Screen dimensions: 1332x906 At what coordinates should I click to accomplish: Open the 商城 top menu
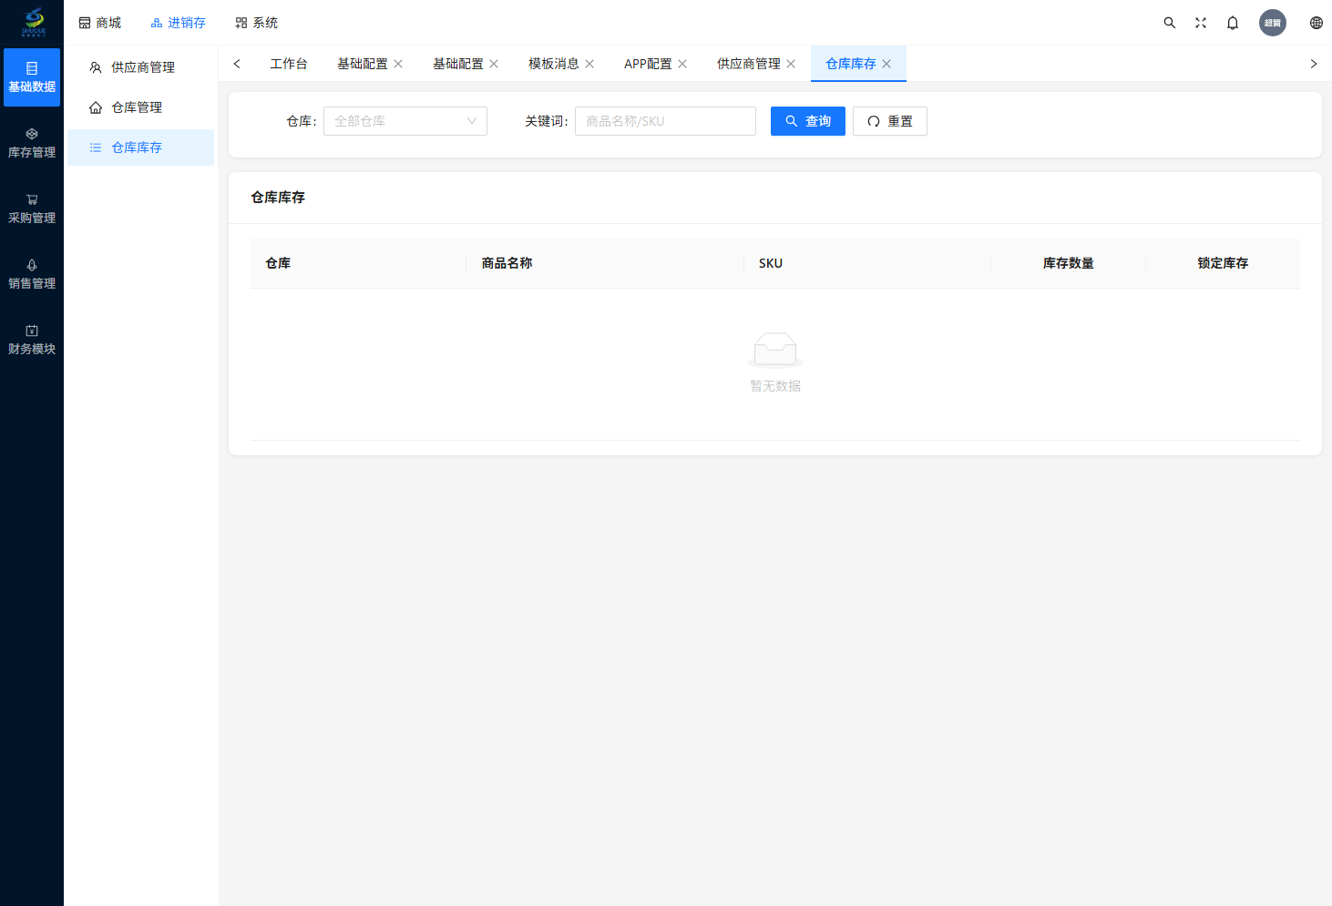click(99, 23)
